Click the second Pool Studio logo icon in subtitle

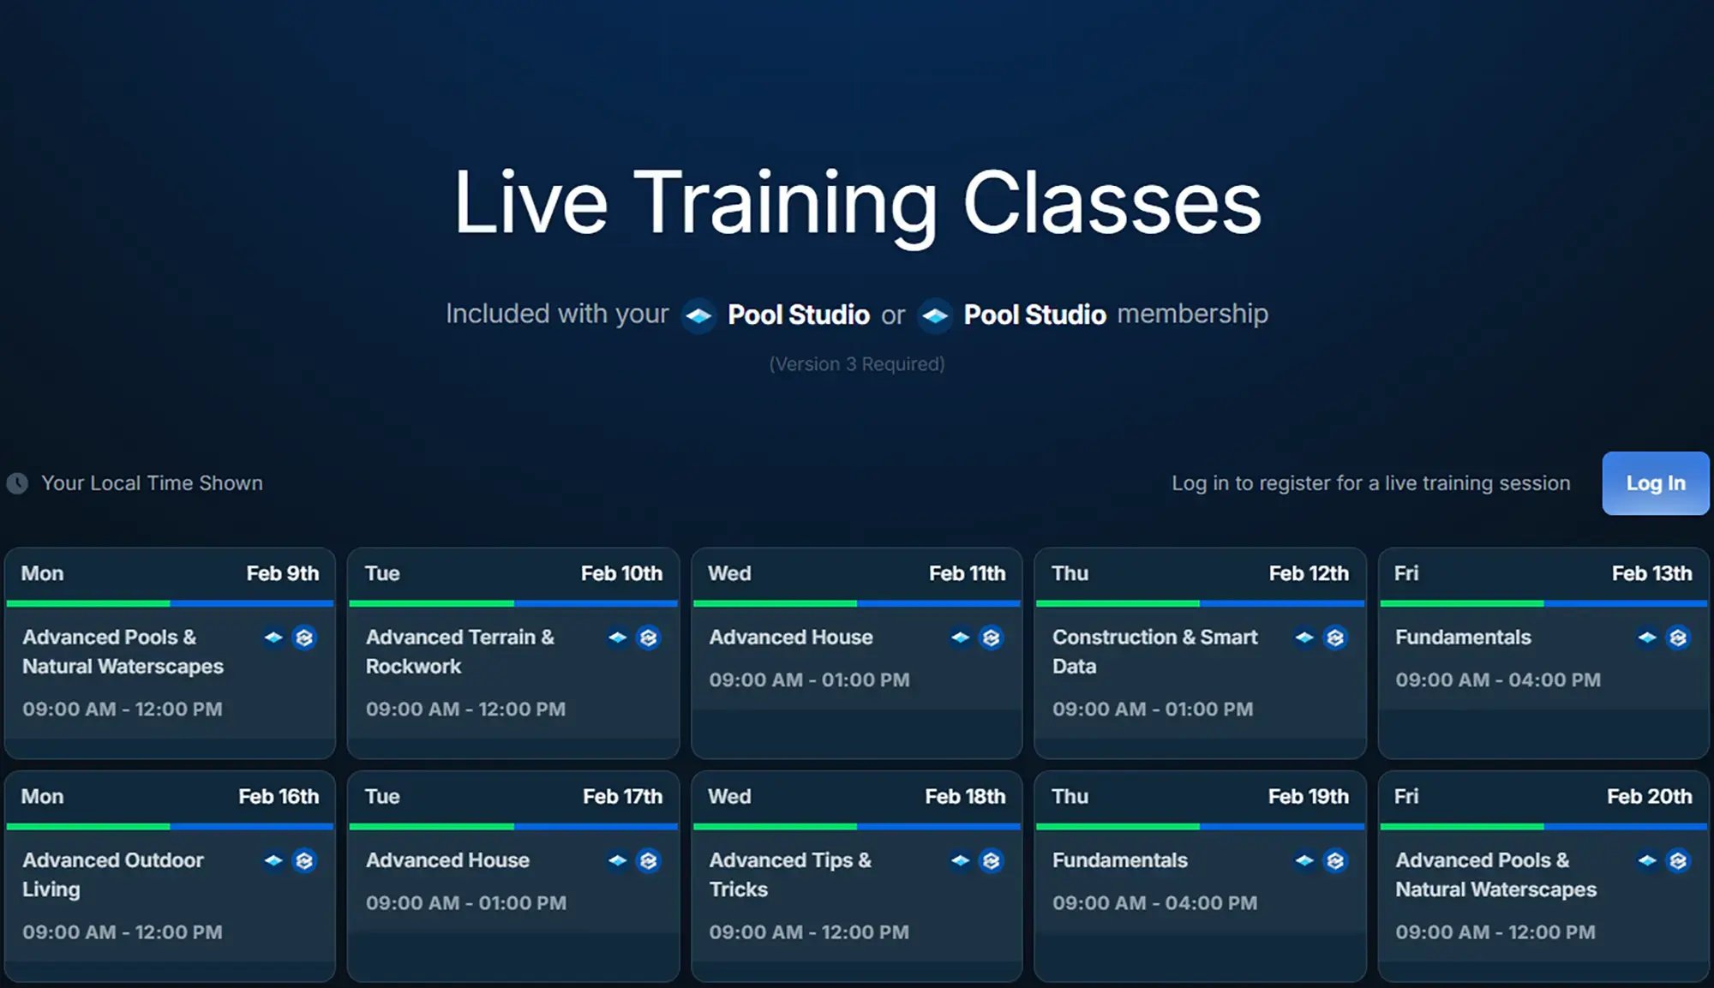pyautogui.click(x=934, y=316)
